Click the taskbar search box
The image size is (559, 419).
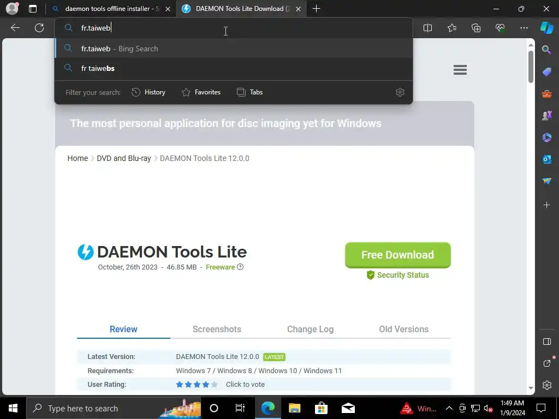pyautogui.click(x=114, y=408)
